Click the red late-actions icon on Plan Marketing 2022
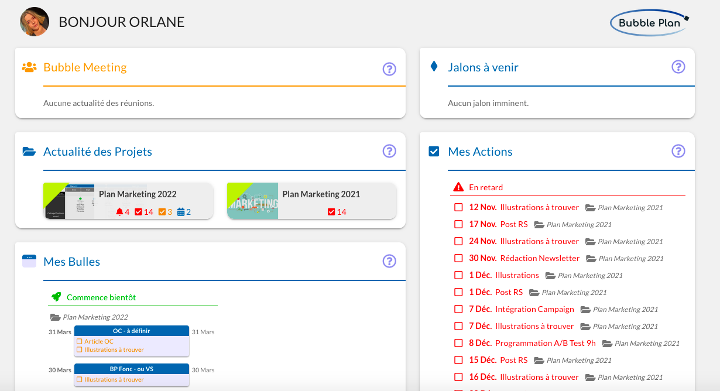The image size is (720, 391). pyautogui.click(x=138, y=212)
